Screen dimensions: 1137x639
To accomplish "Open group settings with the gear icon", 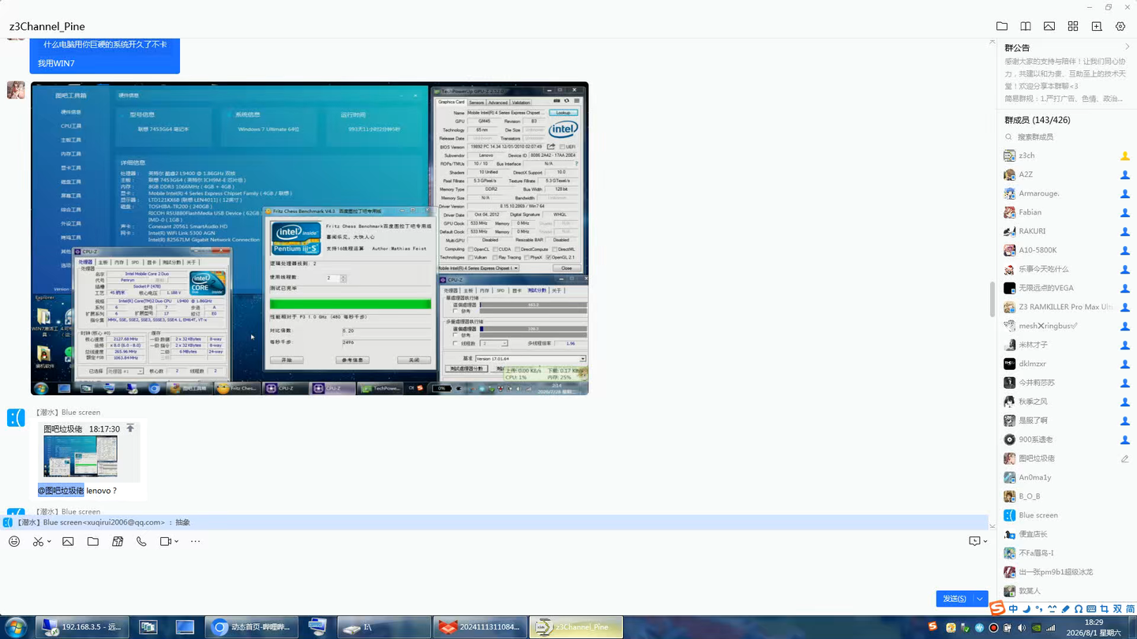I will (x=1120, y=26).
